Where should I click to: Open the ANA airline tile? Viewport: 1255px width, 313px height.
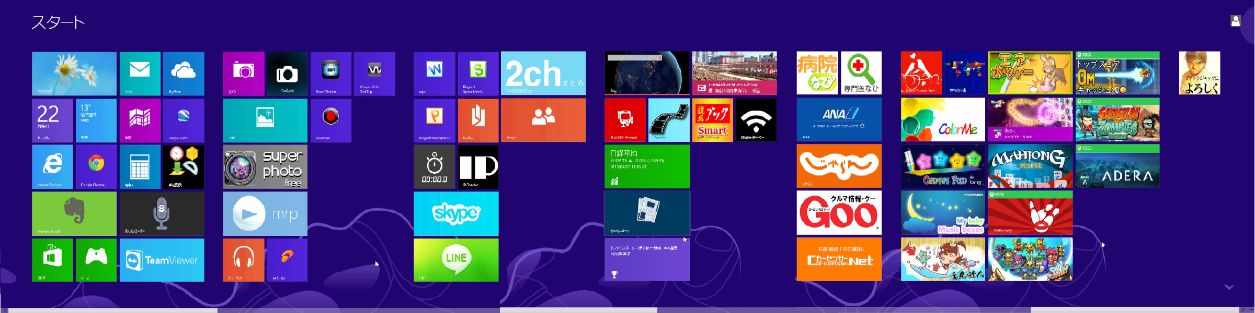click(839, 120)
